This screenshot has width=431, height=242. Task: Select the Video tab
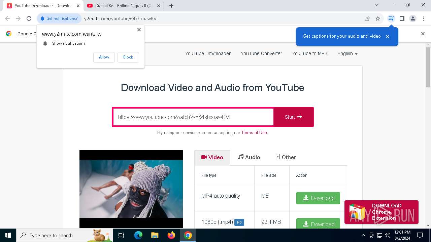point(212,157)
